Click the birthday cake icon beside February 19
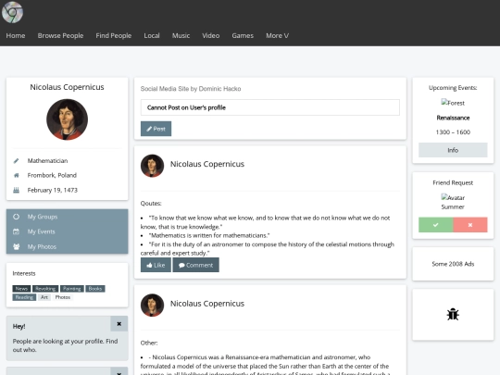500x375 pixels. pos(17,190)
